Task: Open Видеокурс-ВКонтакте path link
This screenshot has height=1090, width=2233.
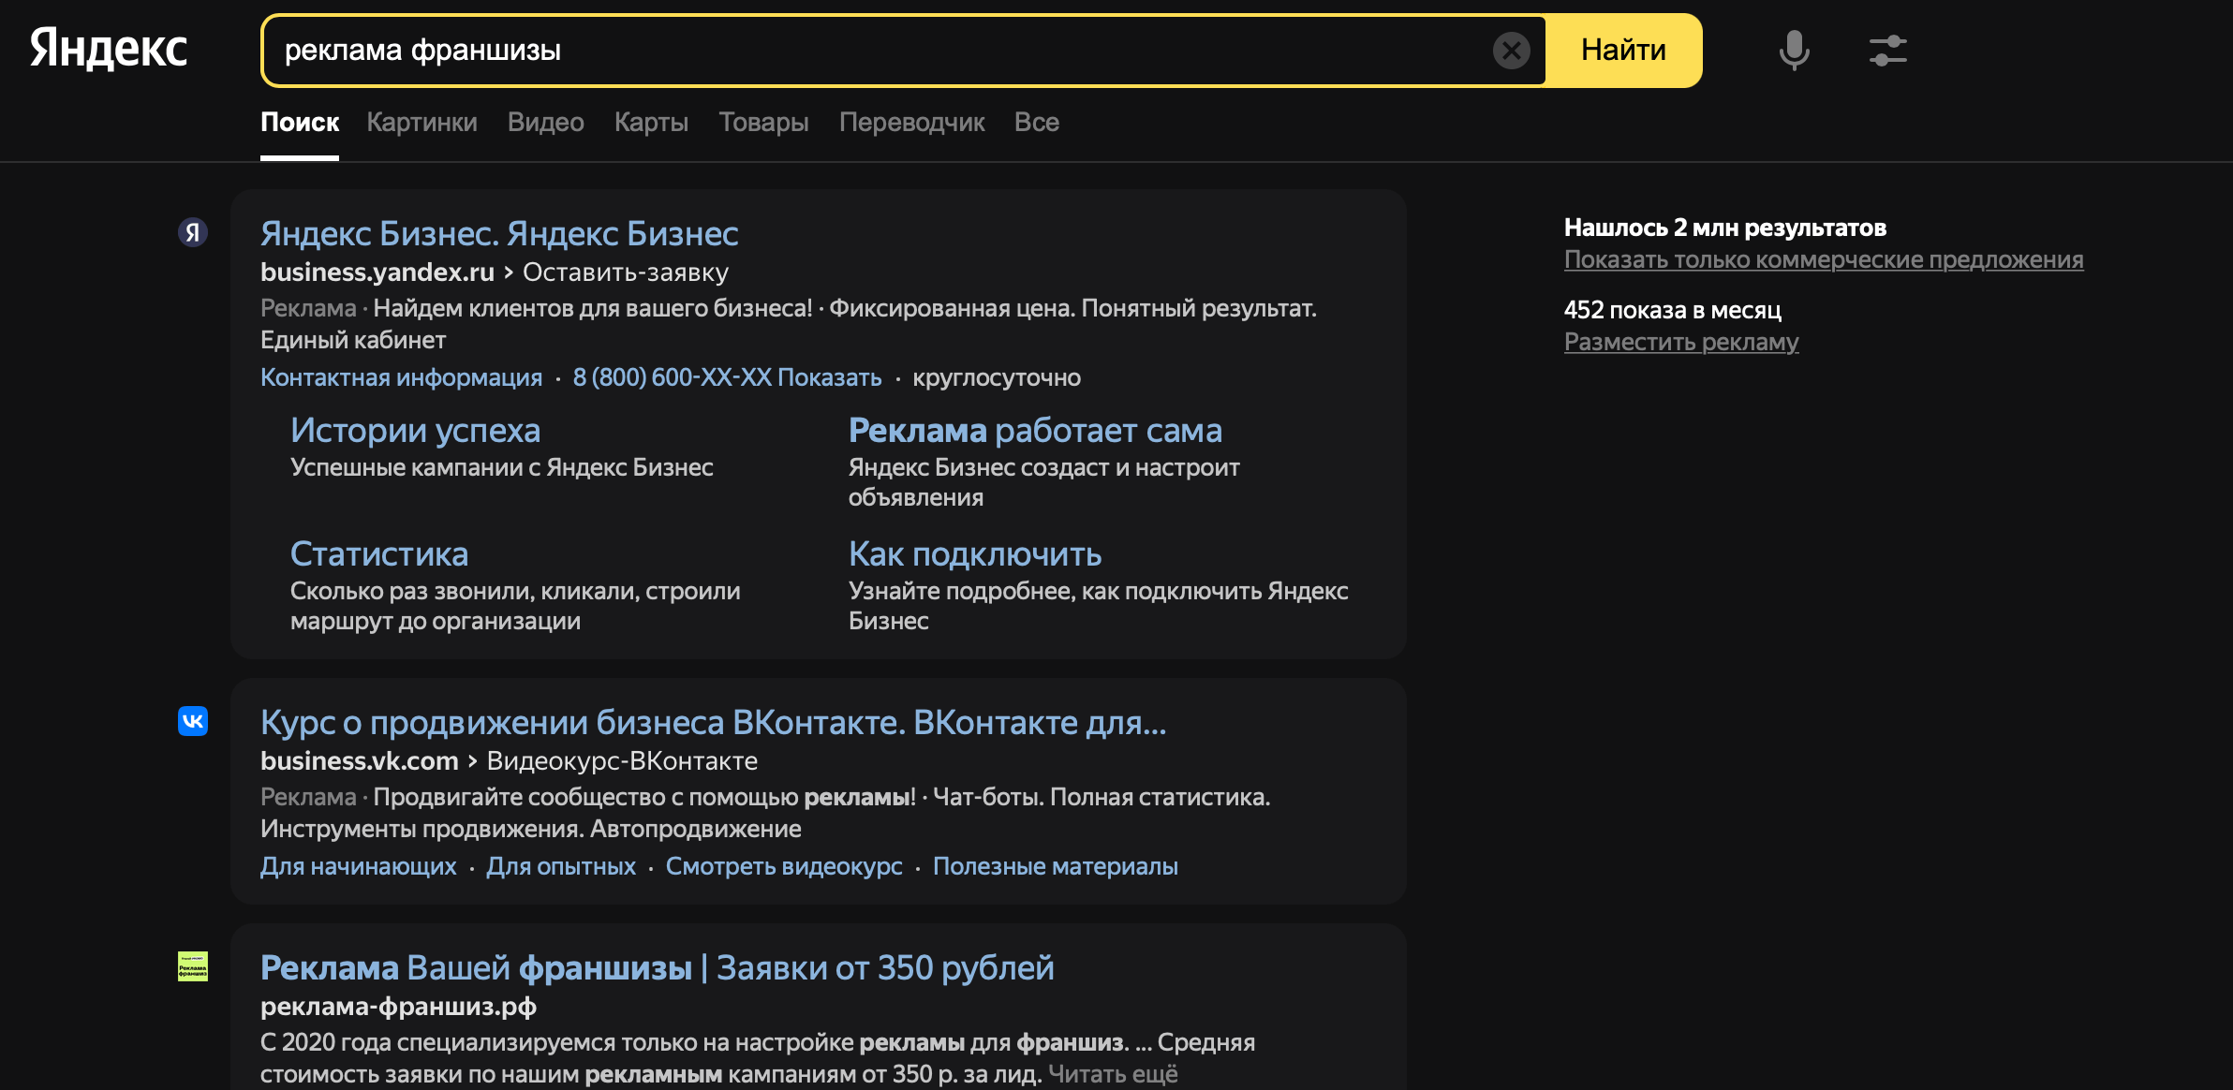Action: [622, 761]
